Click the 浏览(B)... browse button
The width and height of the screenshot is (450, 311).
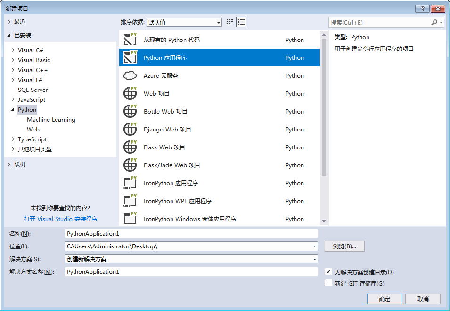click(x=344, y=246)
